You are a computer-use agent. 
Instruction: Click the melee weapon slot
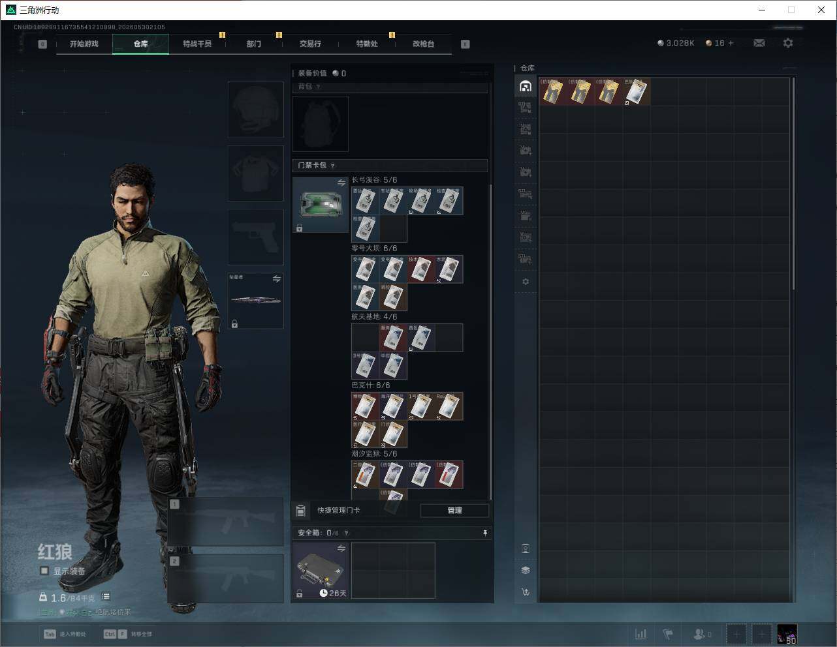256,301
